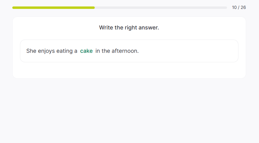The width and height of the screenshot is (259, 143).
Task: Click the article 'a' before cake
Action: (x=76, y=51)
